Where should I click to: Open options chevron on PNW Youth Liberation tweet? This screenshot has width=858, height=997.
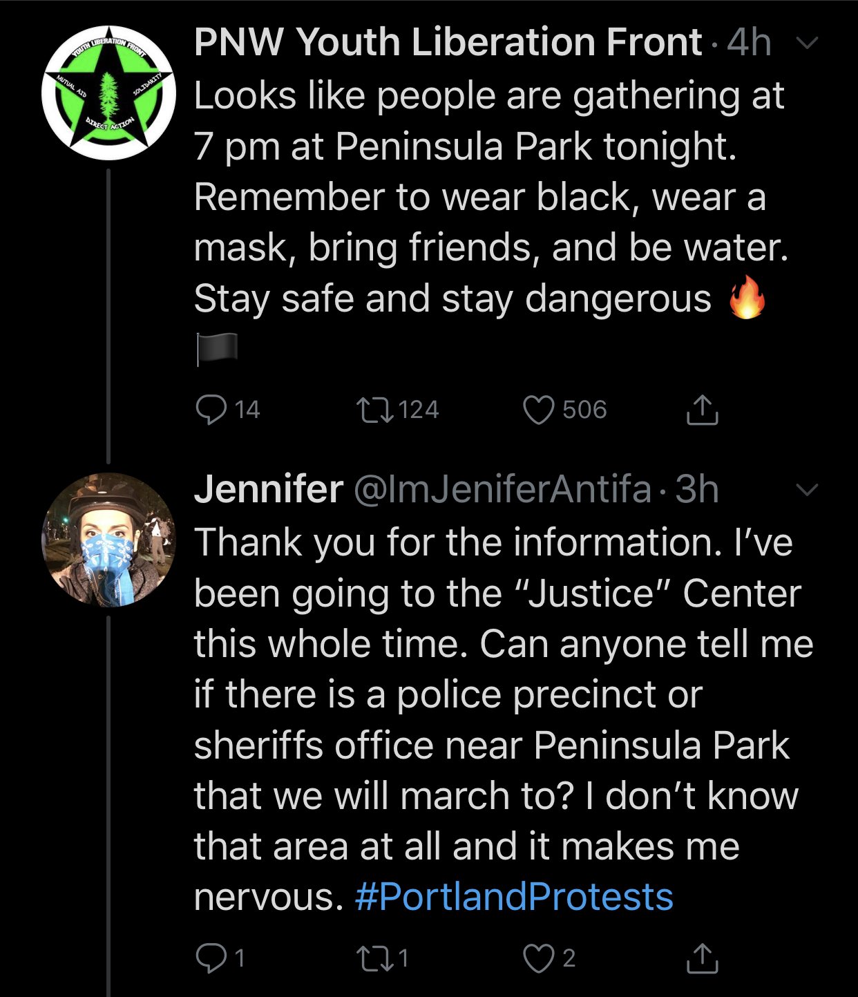point(807,43)
